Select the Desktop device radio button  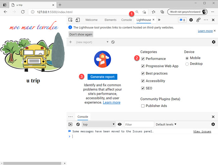187,64
